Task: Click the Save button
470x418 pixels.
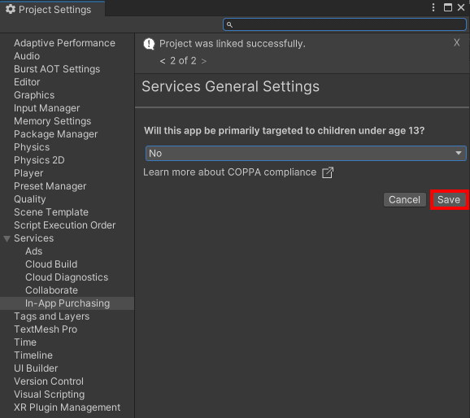Action: point(449,200)
